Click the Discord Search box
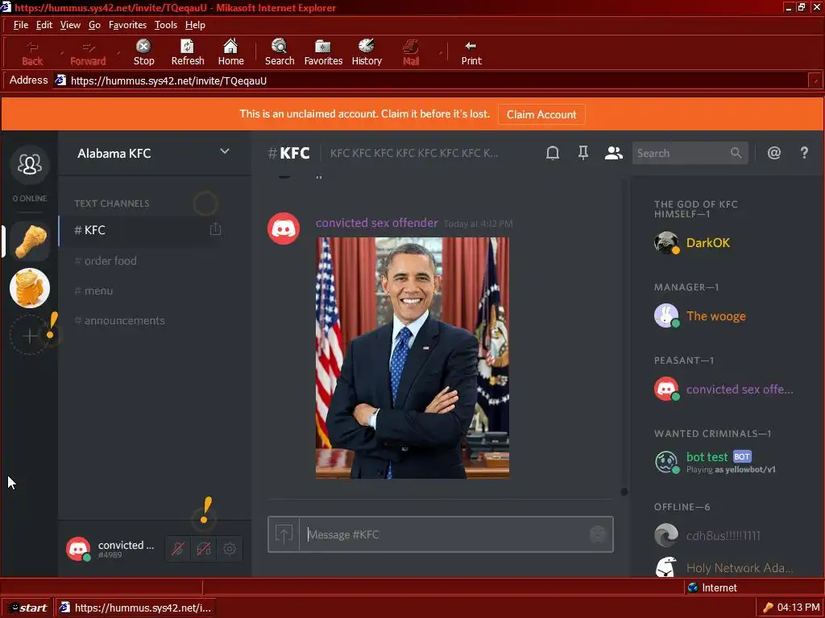Image resolution: width=825 pixels, height=618 pixels. click(690, 153)
